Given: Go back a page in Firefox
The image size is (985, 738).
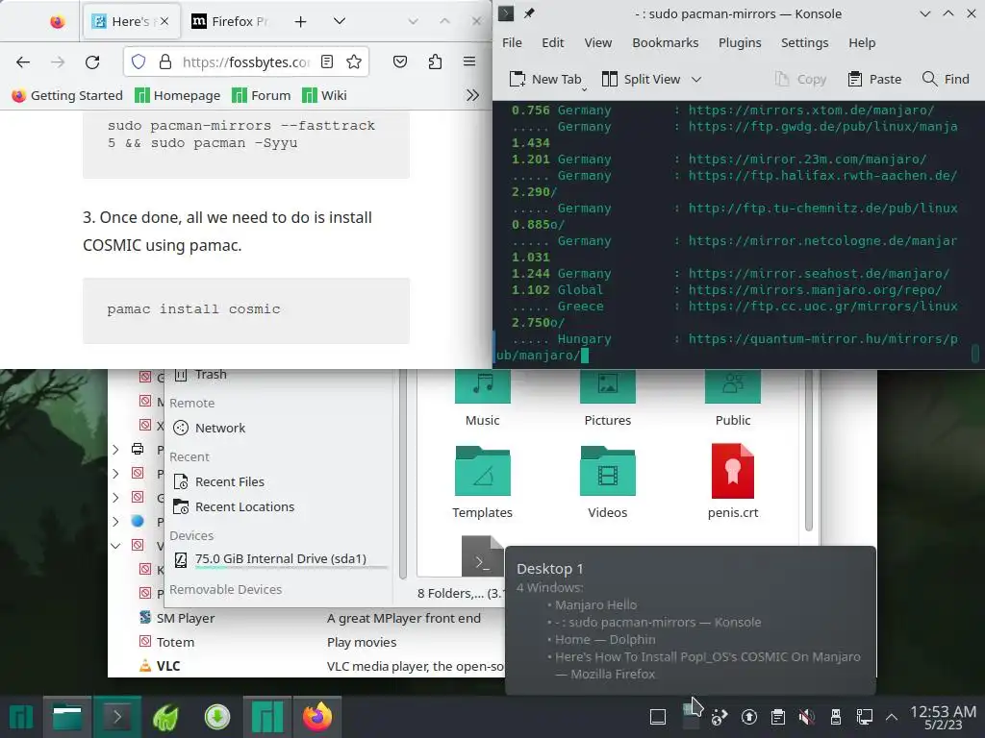Looking at the screenshot, I should click(23, 61).
